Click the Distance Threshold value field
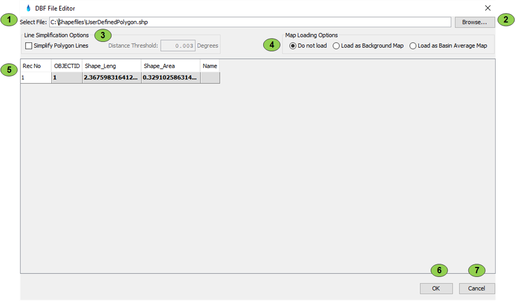This screenshot has width=515, height=301. [x=178, y=46]
